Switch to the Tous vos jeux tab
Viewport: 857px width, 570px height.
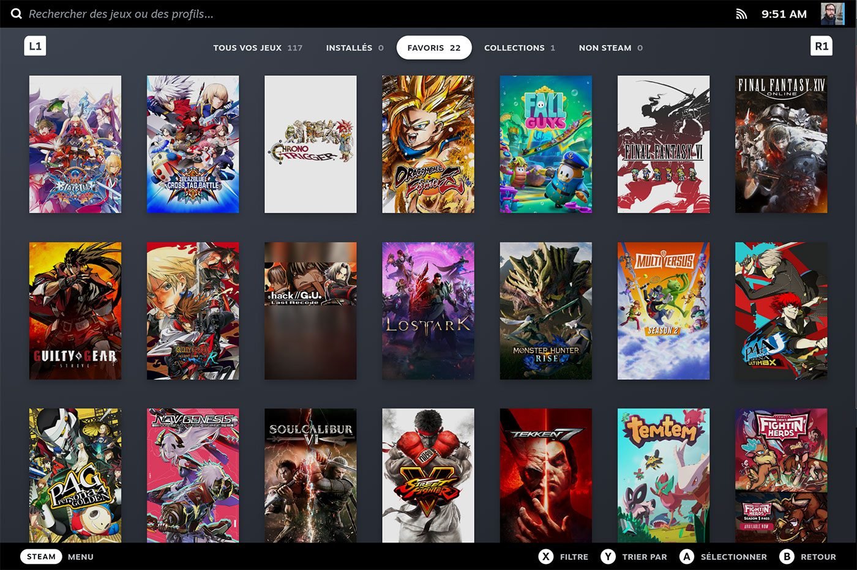pos(258,48)
